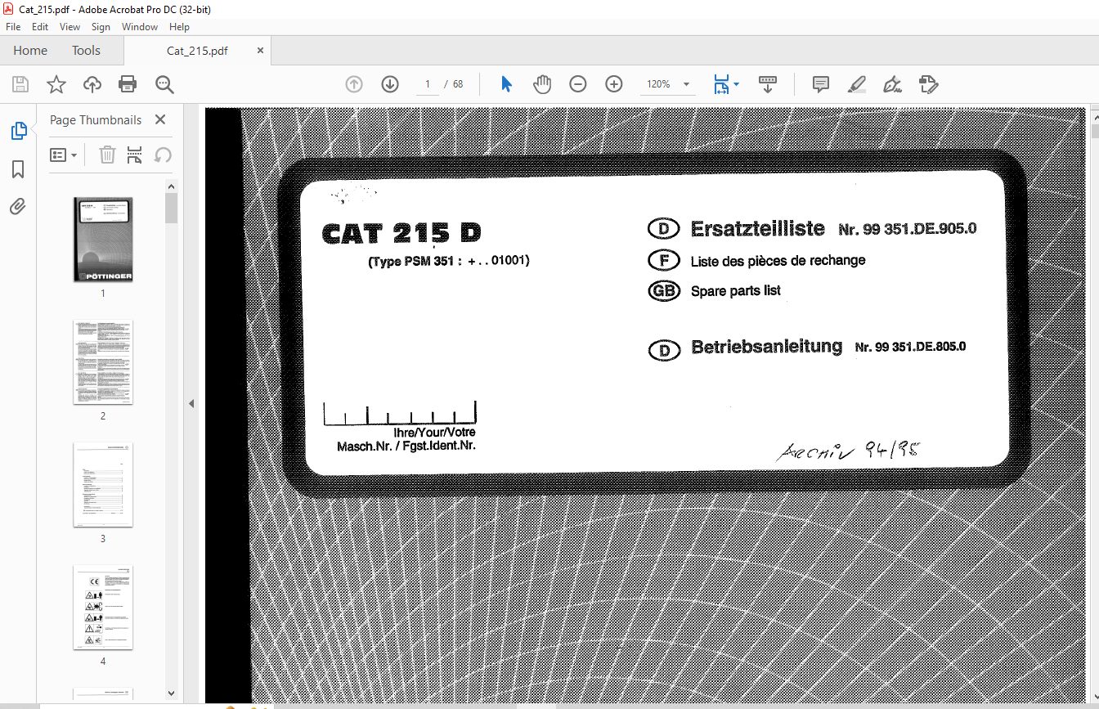Screen dimensions: 1099x709
Task: Open the Window menu
Action: 140,27
